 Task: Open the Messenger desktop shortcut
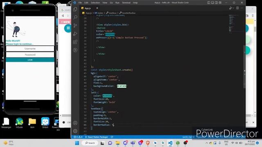(6, 123)
